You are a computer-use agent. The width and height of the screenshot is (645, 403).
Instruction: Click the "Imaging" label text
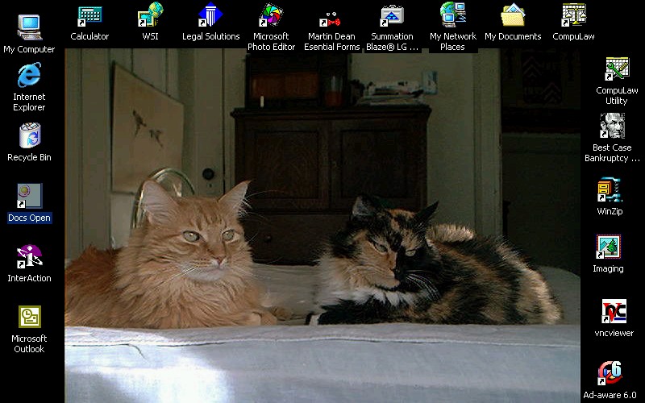point(609,269)
